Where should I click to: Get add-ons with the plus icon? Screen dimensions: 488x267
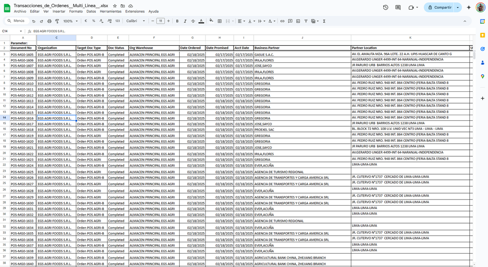click(x=482, y=98)
